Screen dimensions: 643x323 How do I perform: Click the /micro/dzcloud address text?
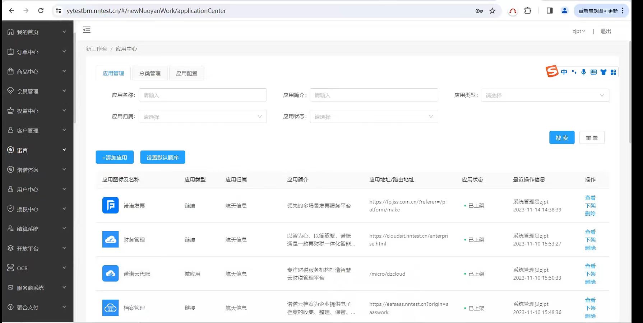(x=387, y=274)
